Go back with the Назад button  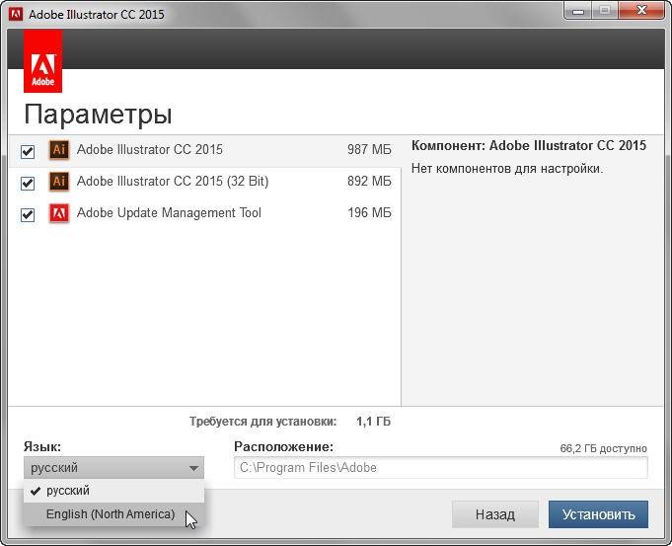[x=495, y=514]
